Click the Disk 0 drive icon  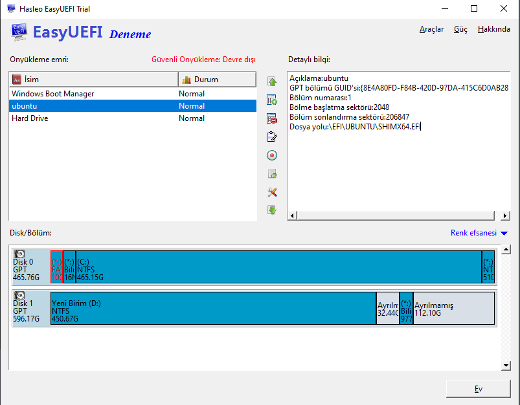point(19,254)
